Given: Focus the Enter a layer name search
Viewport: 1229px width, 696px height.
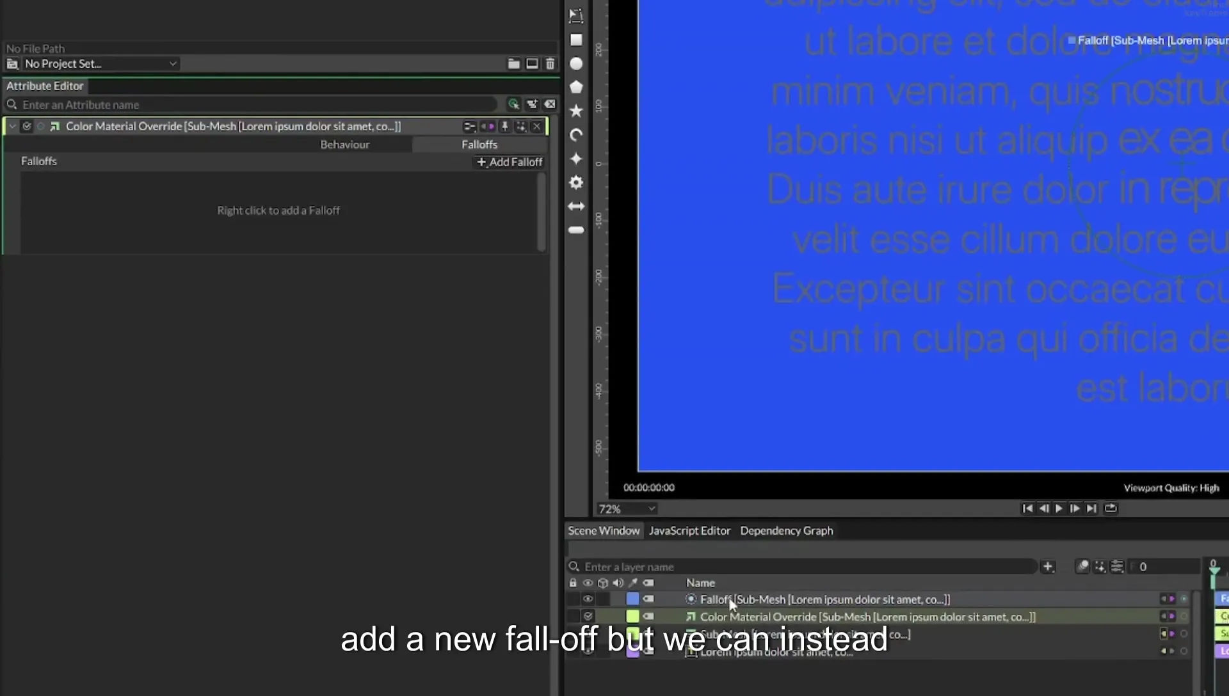Looking at the screenshot, I should coord(801,567).
